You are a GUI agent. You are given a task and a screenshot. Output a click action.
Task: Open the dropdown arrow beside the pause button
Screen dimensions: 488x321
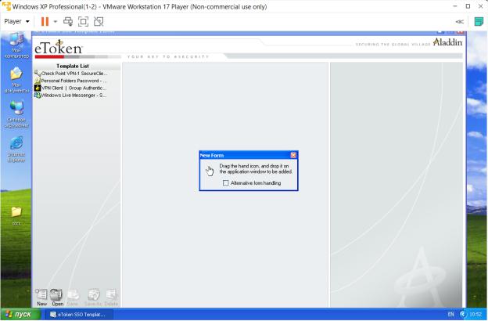tap(56, 21)
